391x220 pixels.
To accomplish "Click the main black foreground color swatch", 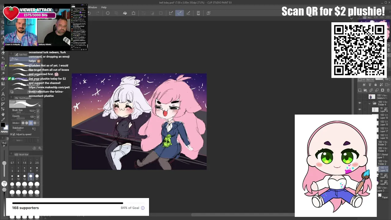I will click(3, 125).
